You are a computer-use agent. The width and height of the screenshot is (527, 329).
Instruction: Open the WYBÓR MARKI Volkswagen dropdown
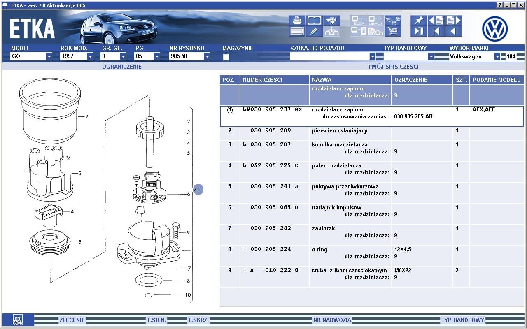[497, 57]
